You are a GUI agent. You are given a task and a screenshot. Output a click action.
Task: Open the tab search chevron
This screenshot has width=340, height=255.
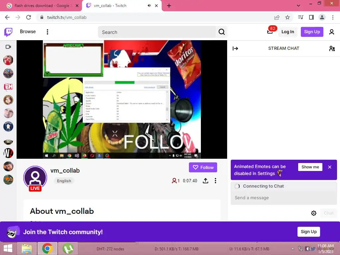298,6
